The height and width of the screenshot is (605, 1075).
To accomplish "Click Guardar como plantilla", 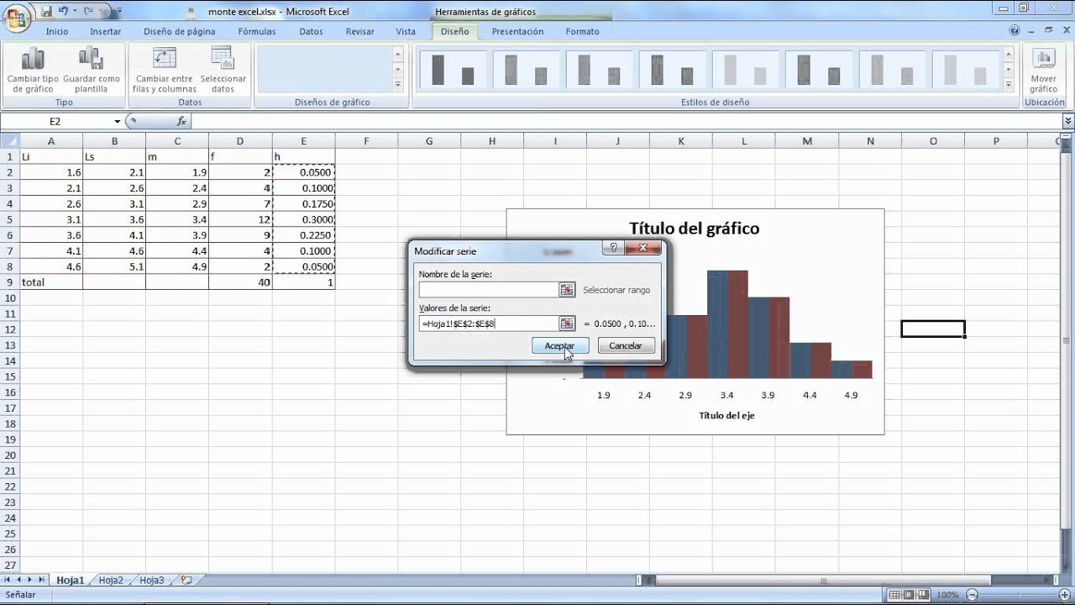I will pyautogui.click(x=91, y=71).
